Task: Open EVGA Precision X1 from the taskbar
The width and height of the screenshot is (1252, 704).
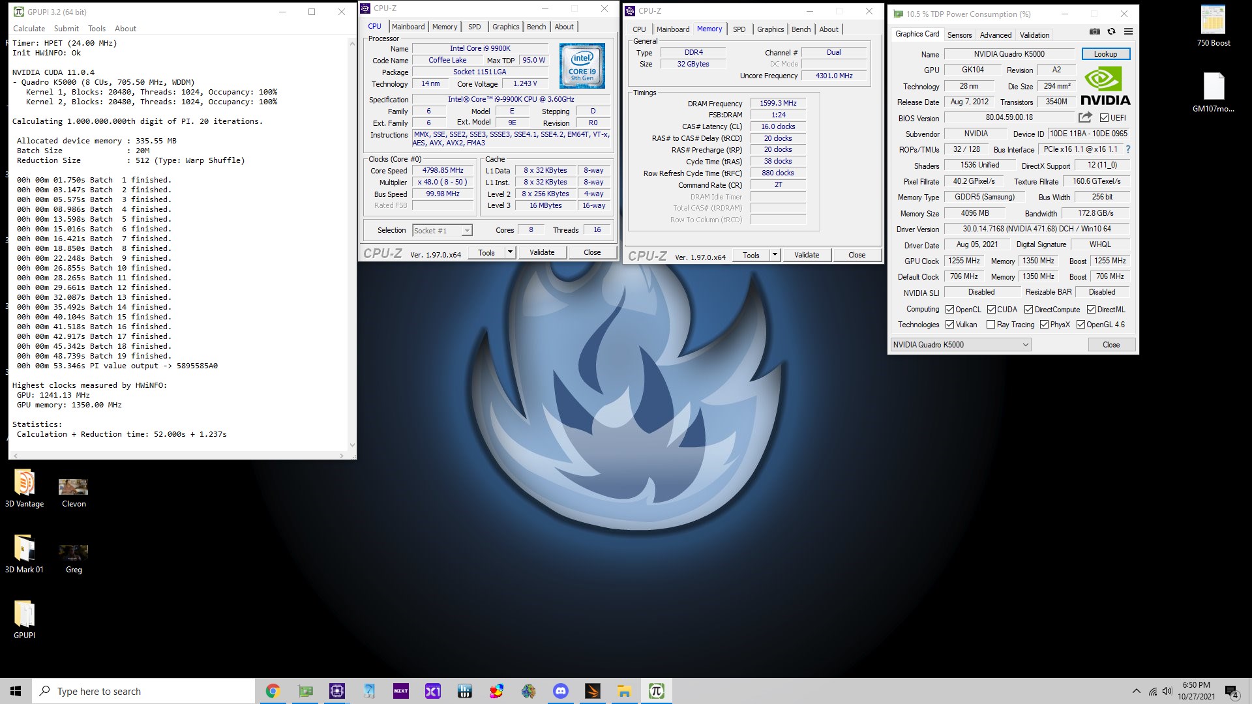Action: 433,691
